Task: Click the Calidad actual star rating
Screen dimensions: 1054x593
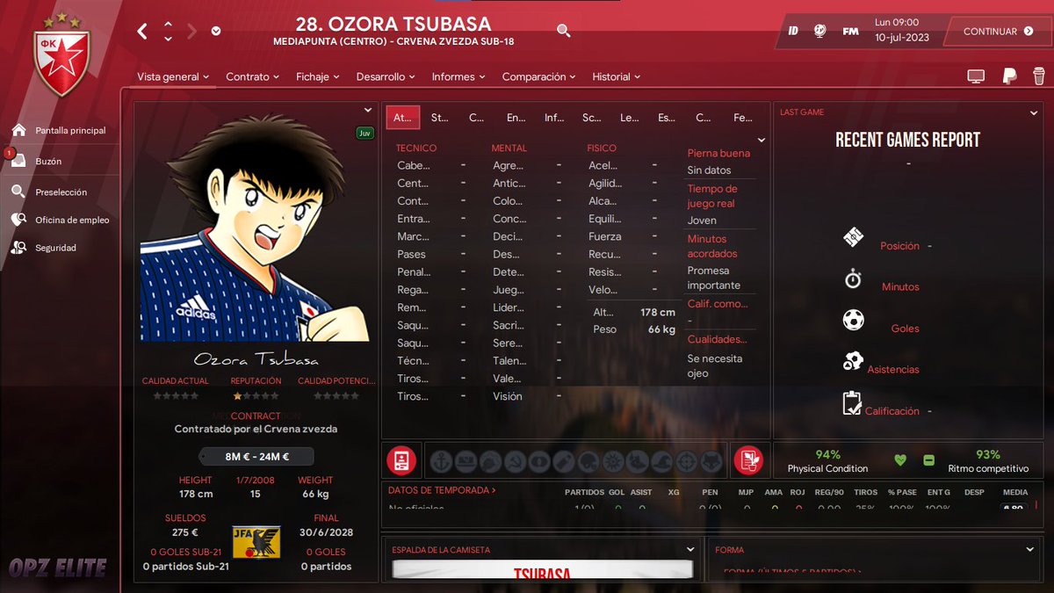Action: click(176, 396)
